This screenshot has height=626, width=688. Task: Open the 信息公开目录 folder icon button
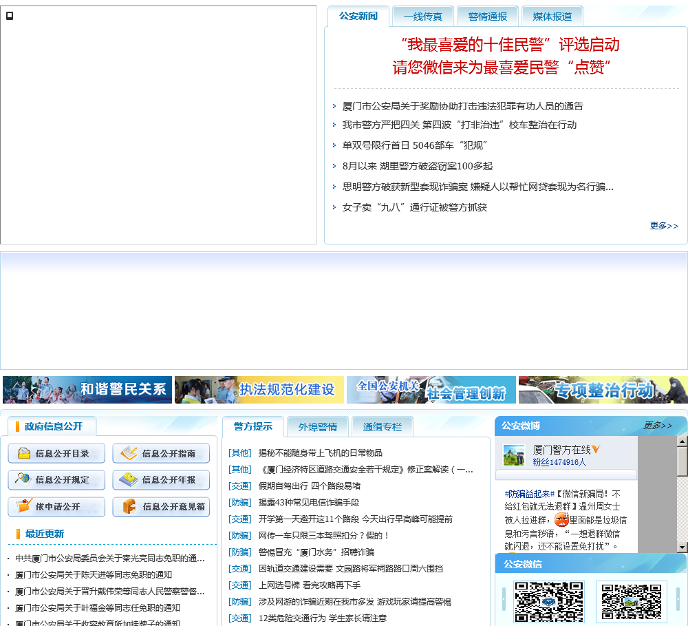point(56,453)
